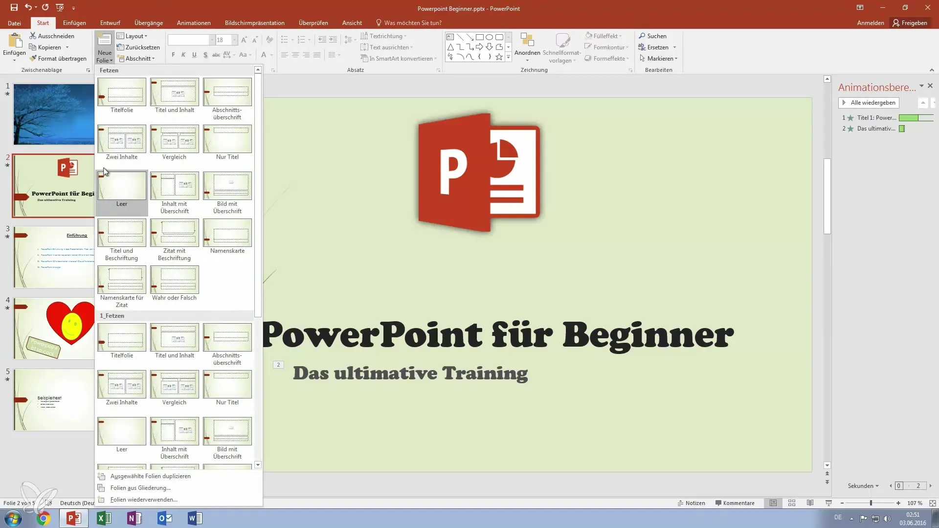Open the Datei tab

pos(14,23)
